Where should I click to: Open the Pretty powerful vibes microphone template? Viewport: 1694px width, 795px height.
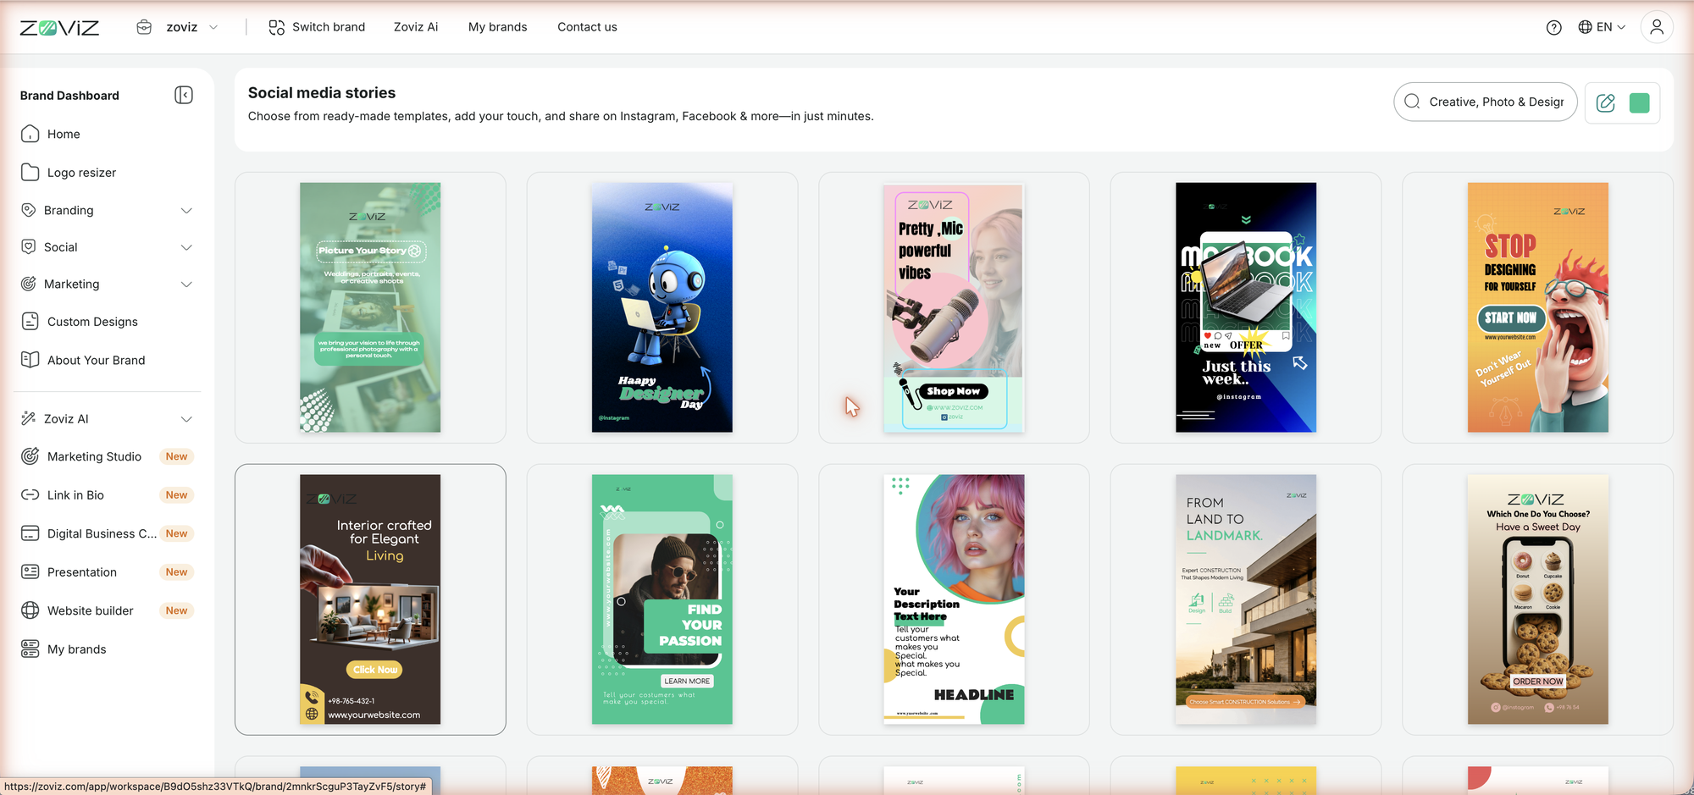pyautogui.click(x=954, y=307)
